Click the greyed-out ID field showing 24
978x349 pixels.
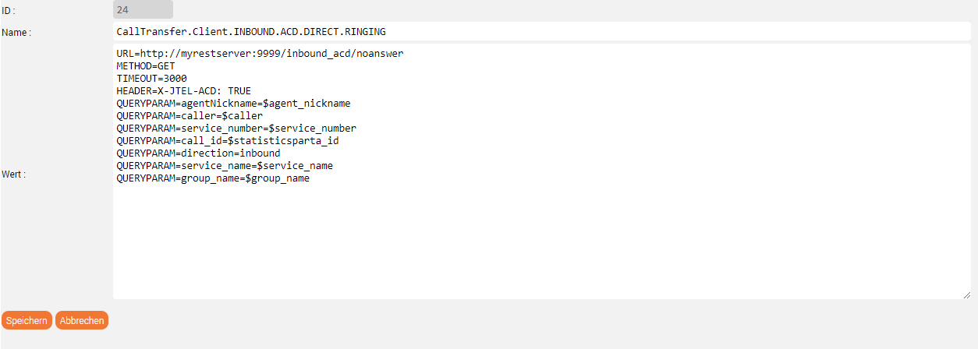[x=143, y=9]
